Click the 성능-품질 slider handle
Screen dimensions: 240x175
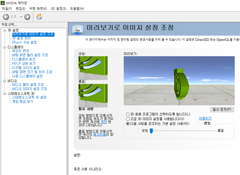151,131
